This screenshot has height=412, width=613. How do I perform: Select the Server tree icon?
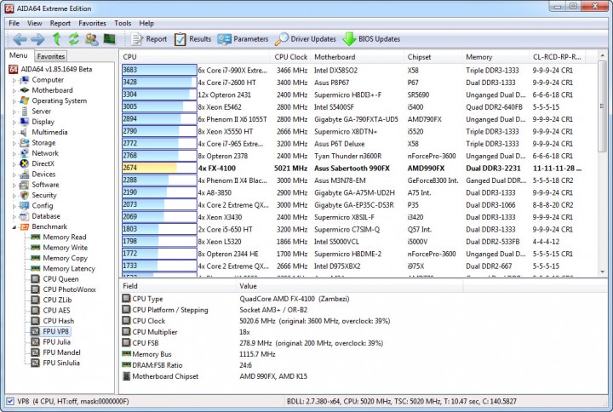(x=24, y=112)
